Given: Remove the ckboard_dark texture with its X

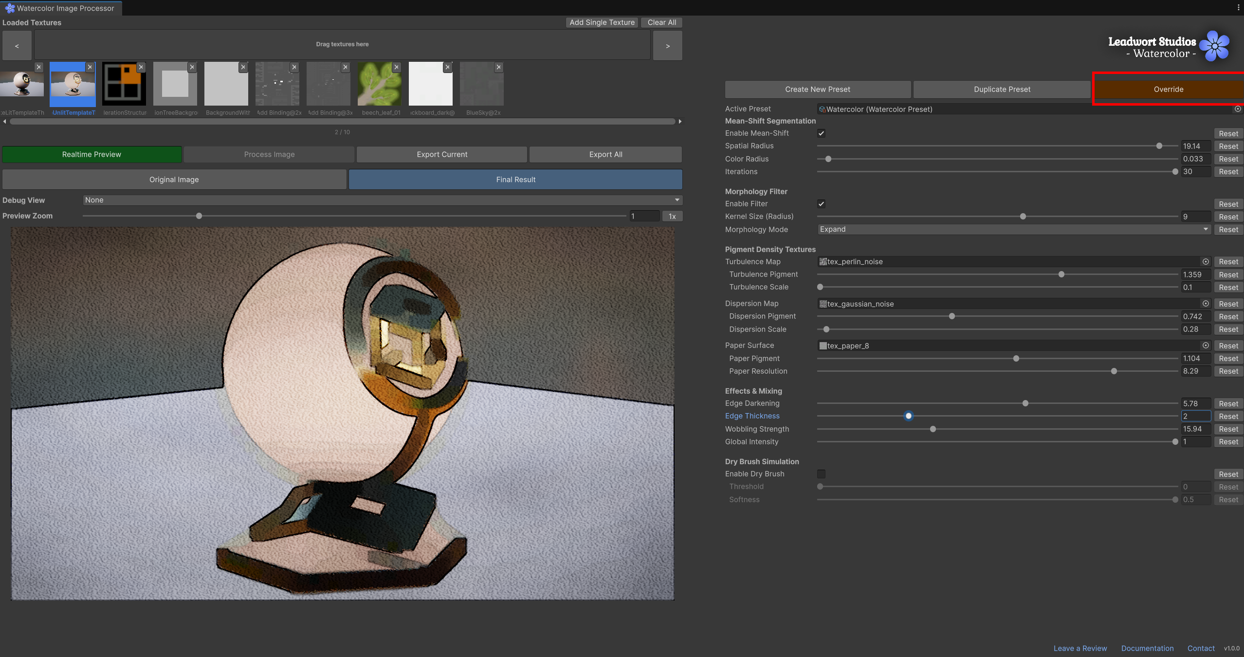Looking at the screenshot, I should tap(448, 67).
